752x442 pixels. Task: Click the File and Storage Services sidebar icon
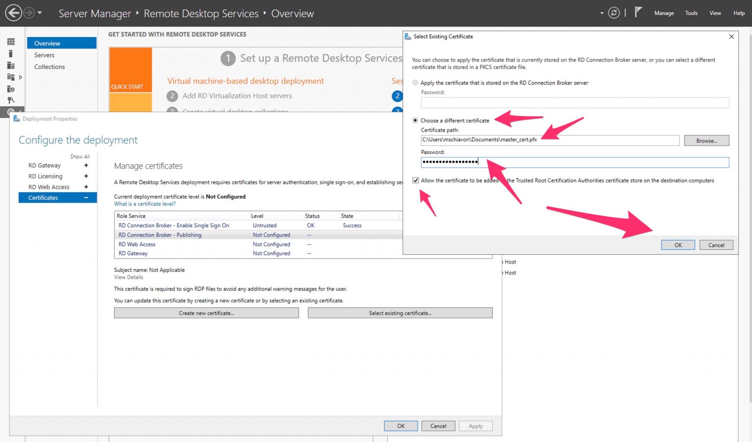pyautogui.click(x=11, y=77)
